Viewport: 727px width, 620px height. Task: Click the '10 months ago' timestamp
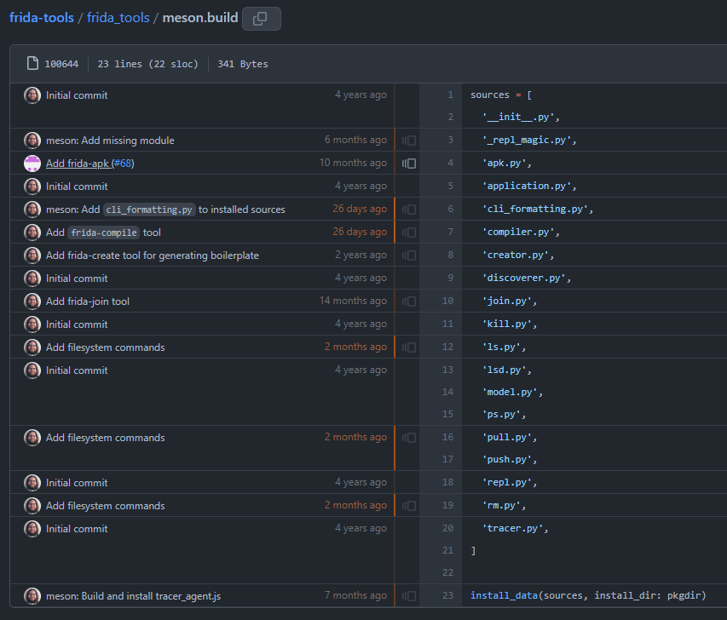(x=353, y=163)
